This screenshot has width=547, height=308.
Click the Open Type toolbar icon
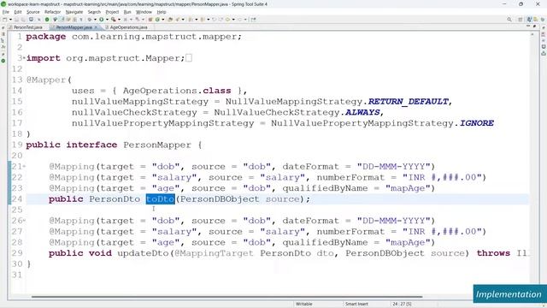click(x=170, y=20)
